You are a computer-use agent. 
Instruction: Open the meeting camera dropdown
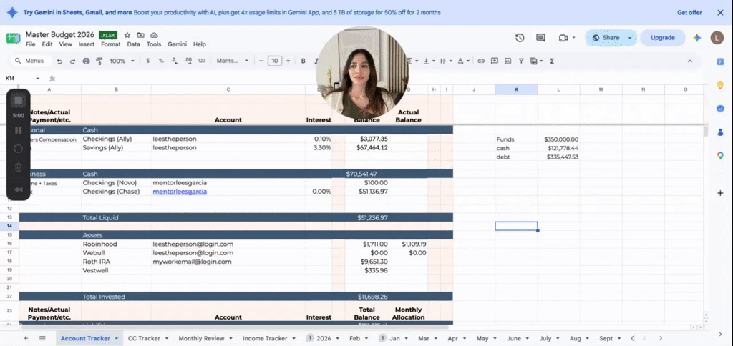click(x=574, y=38)
